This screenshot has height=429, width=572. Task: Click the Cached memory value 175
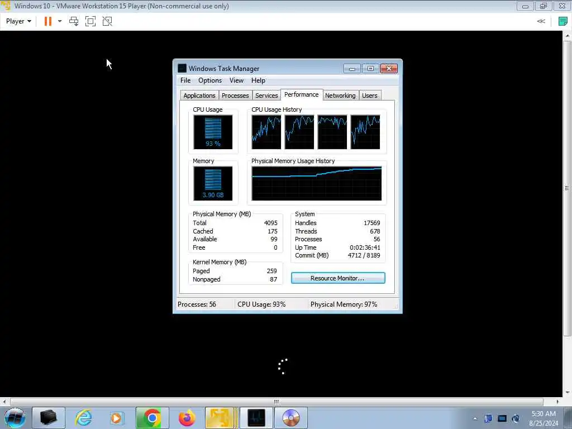[x=272, y=231]
